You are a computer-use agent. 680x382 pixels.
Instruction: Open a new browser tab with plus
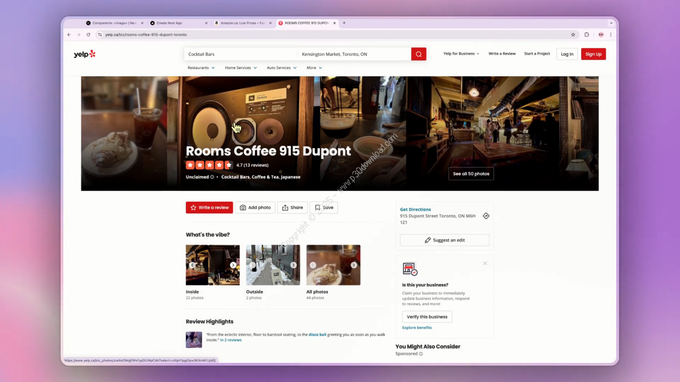tap(344, 23)
